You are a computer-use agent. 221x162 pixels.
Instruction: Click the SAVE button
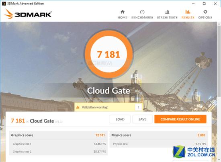tap(142, 119)
